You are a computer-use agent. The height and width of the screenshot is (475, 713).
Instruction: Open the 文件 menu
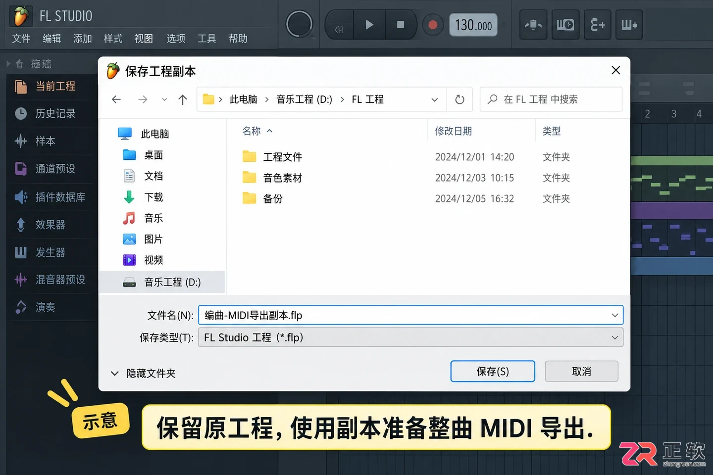click(21, 39)
